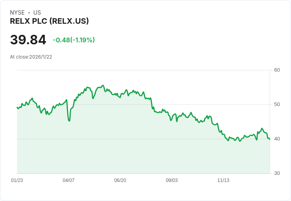Click the NYSE exchange label
Screen dimensions: 291x201
tap(17, 13)
